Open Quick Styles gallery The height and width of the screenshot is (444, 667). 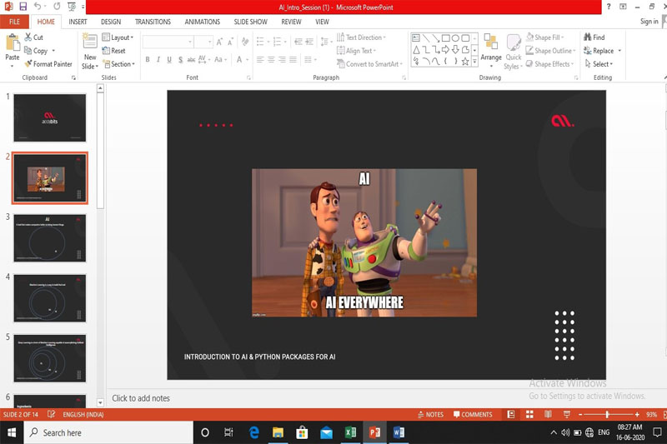point(513,43)
